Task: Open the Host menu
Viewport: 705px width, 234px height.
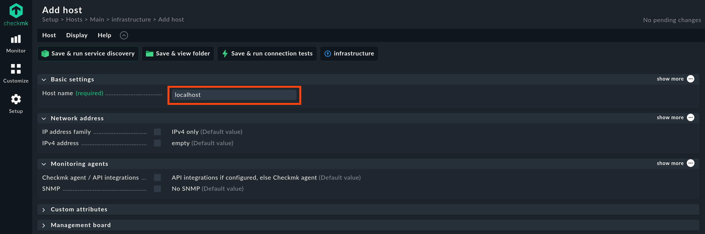Action: [49, 35]
